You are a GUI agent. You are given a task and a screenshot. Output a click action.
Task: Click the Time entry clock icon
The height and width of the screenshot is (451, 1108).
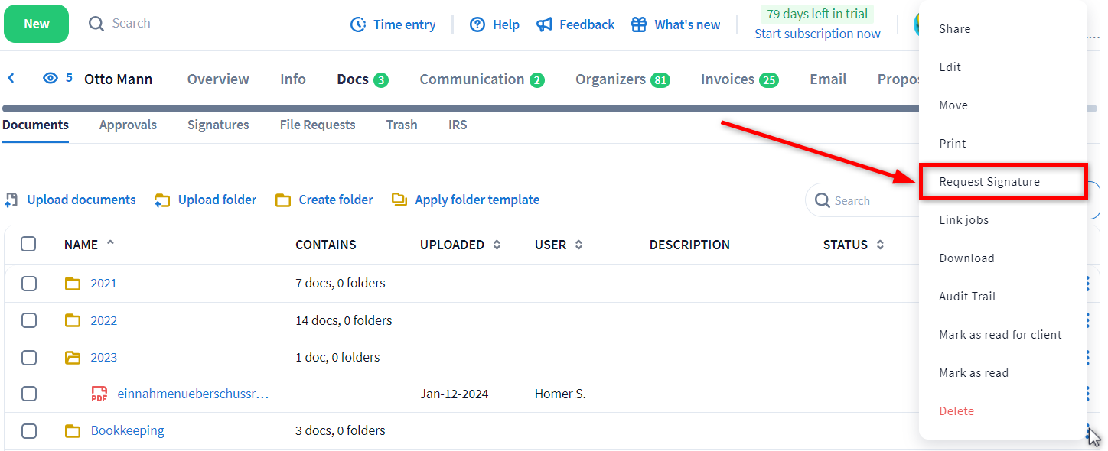coord(357,24)
